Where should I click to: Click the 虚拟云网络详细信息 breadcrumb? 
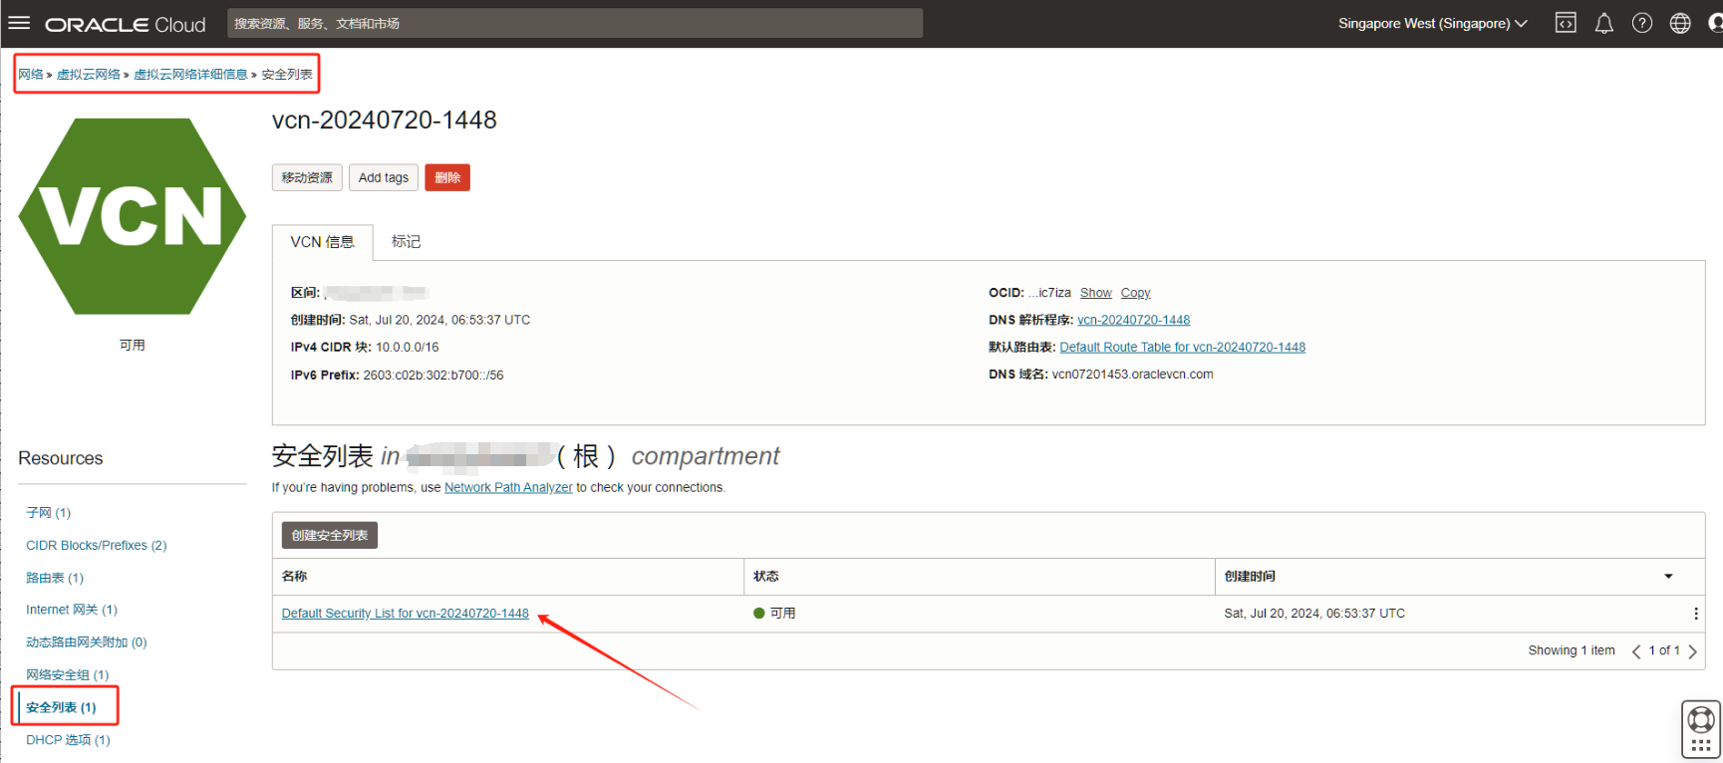pyautogui.click(x=190, y=75)
